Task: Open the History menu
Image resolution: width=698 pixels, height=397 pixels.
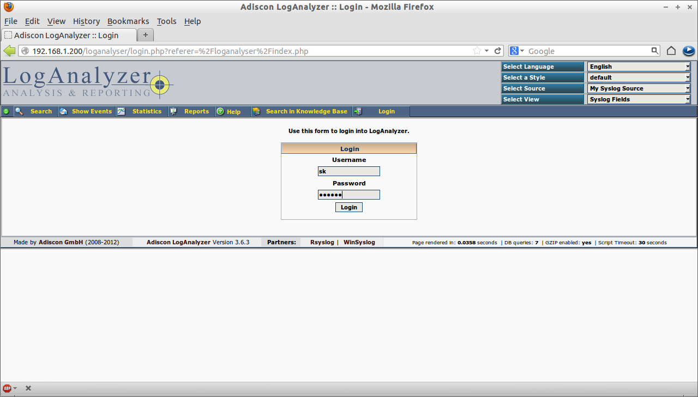Action: click(x=87, y=21)
